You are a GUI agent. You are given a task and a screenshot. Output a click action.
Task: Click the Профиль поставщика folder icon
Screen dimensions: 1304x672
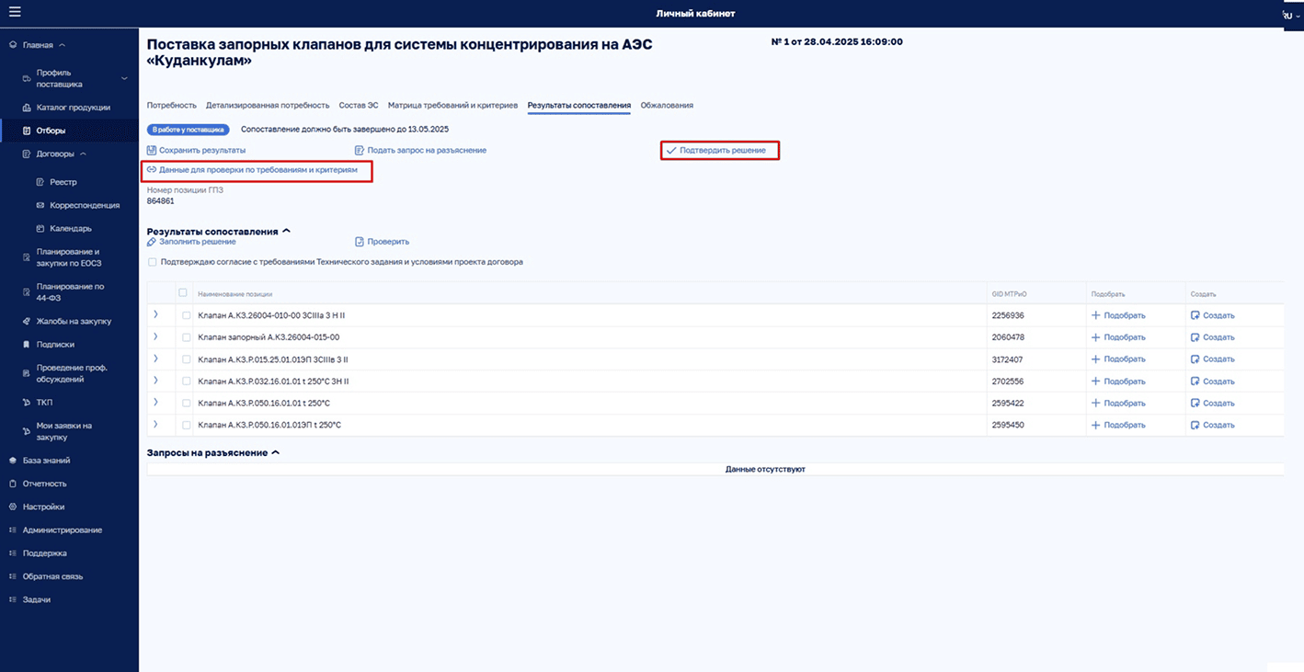pos(27,78)
